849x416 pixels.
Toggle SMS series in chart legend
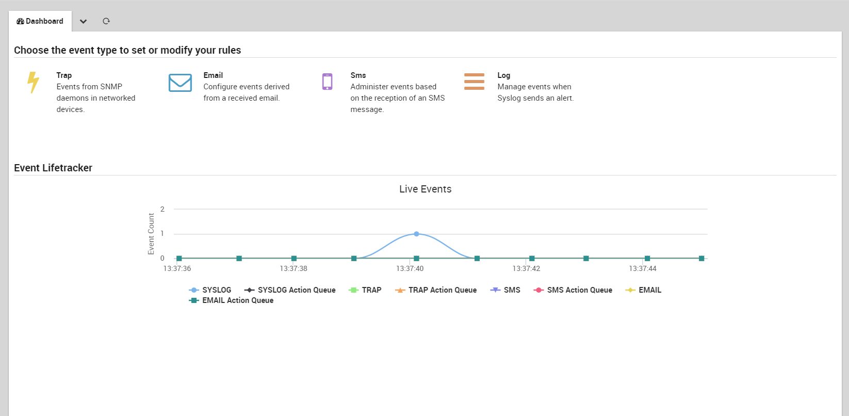click(505, 290)
